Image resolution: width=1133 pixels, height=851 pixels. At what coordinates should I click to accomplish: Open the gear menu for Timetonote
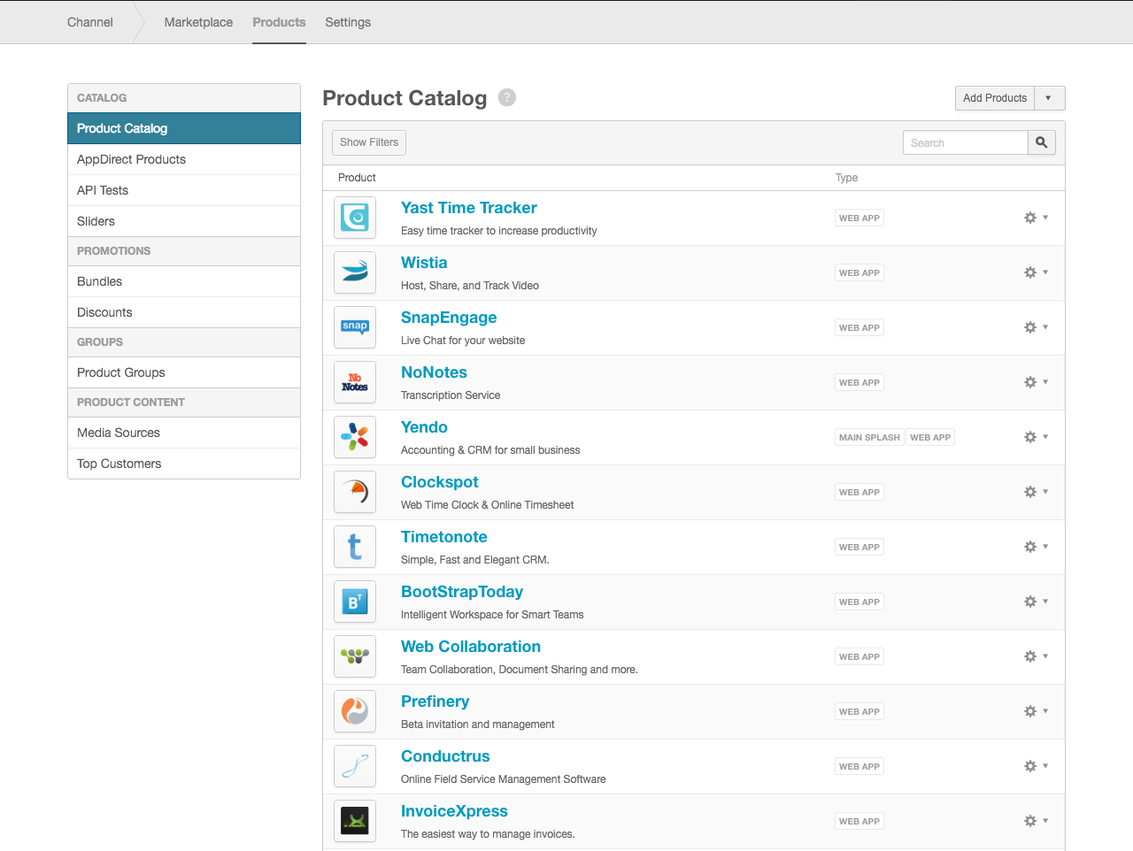(x=1035, y=547)
